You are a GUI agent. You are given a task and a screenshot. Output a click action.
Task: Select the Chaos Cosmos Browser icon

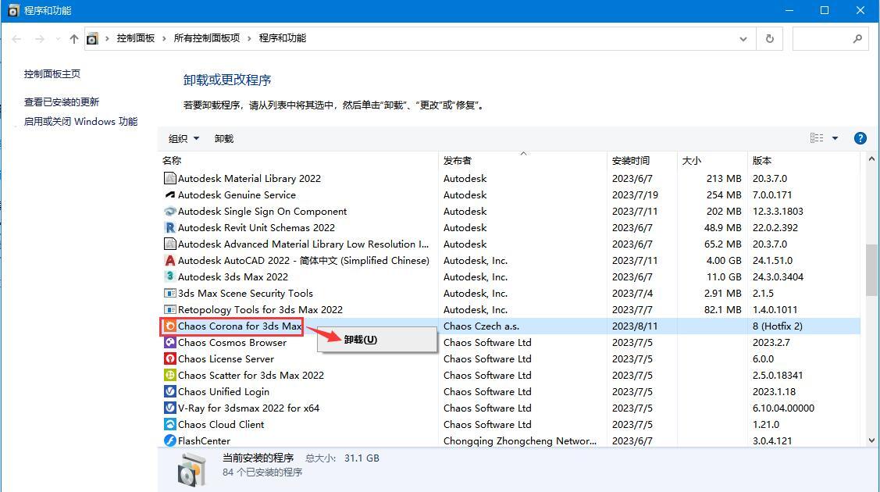tap(169, 342)
